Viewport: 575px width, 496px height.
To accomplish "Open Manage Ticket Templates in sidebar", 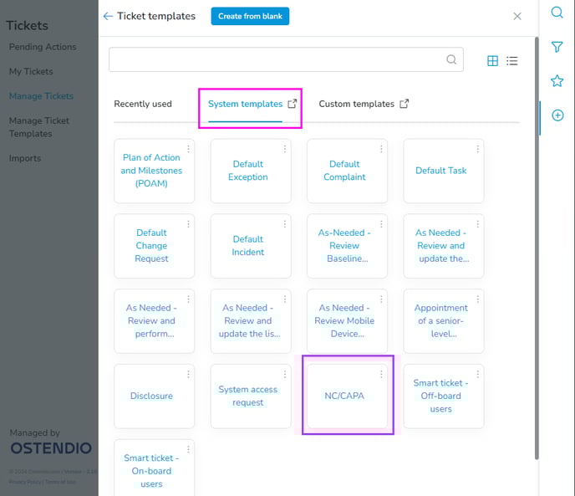I will (x=39, y=127).
